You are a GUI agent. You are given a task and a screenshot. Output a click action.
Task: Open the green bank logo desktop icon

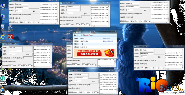click(x=3, y=78)
